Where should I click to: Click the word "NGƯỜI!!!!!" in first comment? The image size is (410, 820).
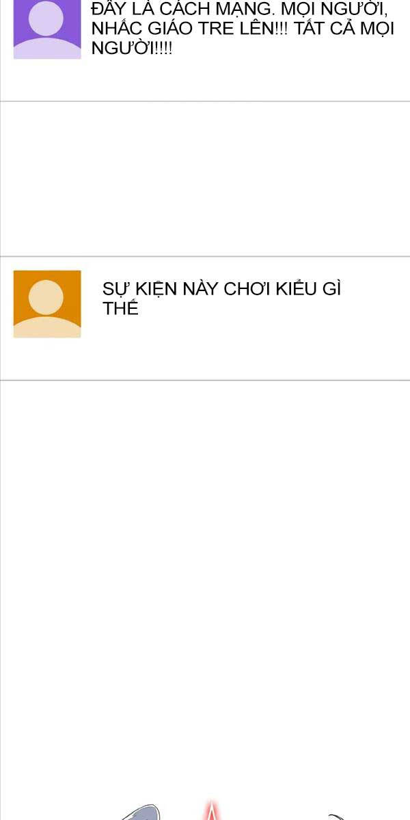[x=132, y=51]
